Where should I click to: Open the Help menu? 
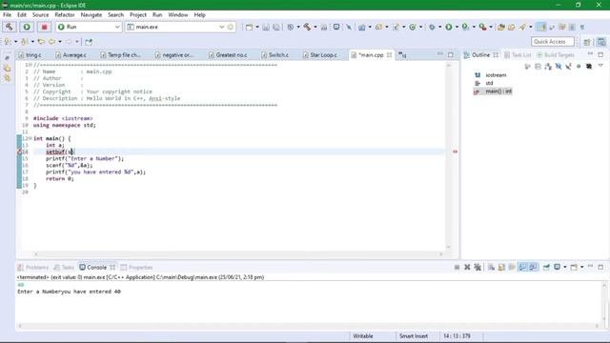(x=199, y=15)
